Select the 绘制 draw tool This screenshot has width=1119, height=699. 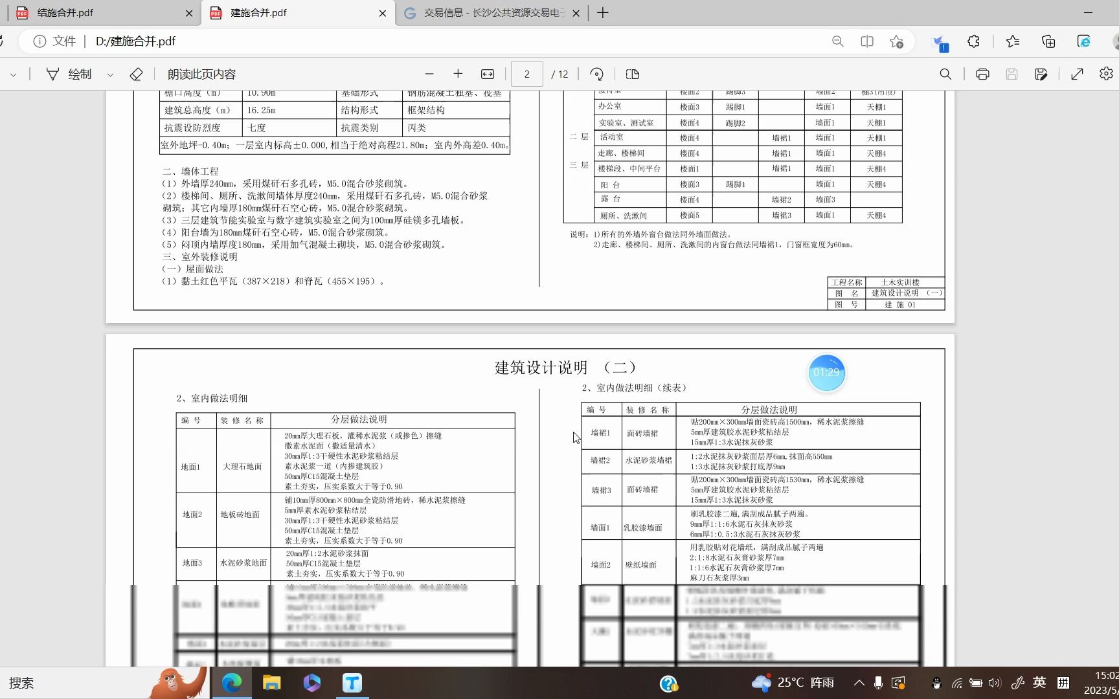click(x=69, y=74)
